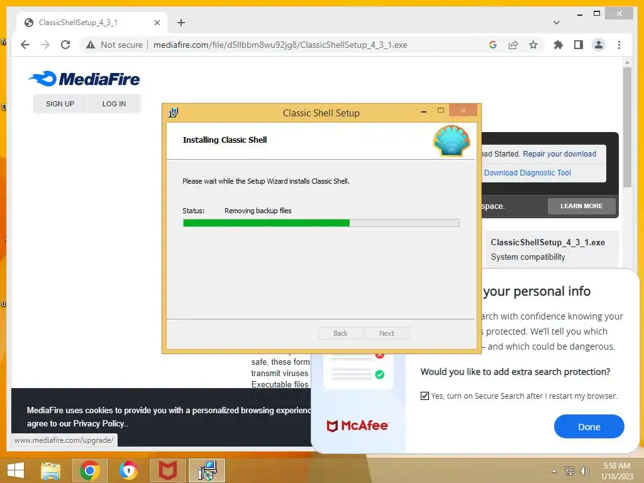
Task: Open the Google icon in address bar
Action: [x=493, y=45]
